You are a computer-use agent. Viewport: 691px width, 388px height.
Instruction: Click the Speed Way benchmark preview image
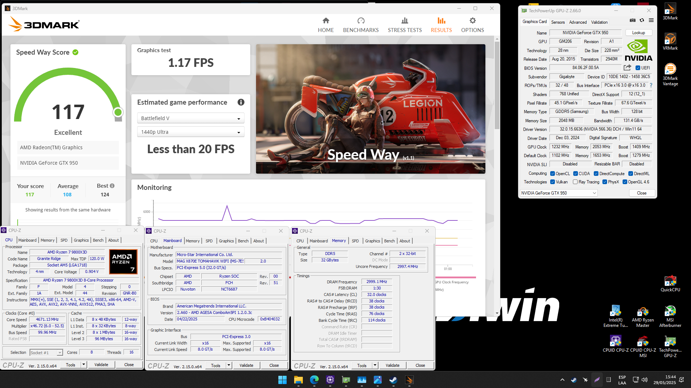[371, 109]
